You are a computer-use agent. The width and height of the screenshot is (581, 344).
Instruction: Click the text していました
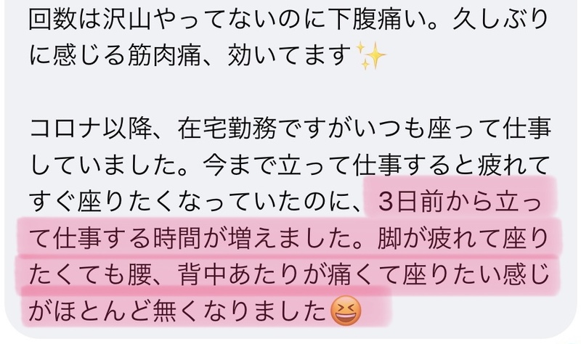(x=103, y=165)
